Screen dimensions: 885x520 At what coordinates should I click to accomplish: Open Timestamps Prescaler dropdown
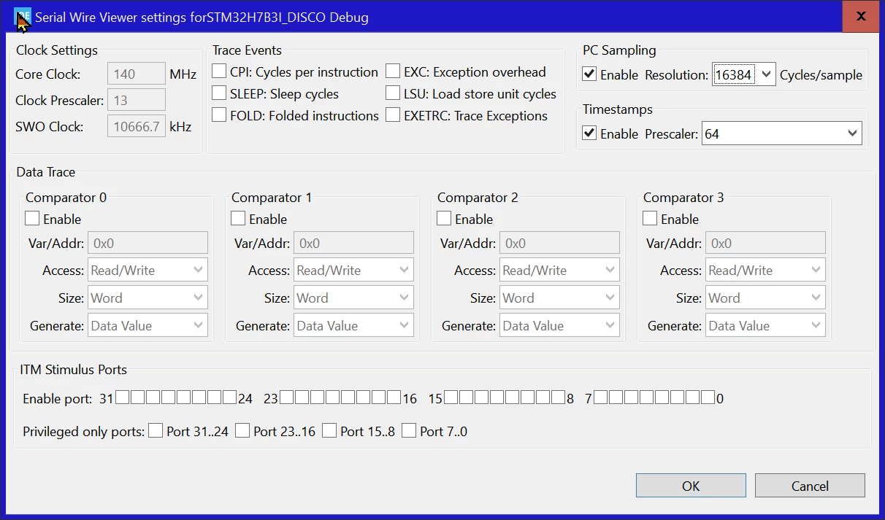pos(782,133)
